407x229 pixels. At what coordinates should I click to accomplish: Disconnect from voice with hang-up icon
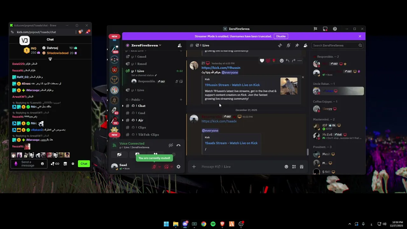coord(178,145)
